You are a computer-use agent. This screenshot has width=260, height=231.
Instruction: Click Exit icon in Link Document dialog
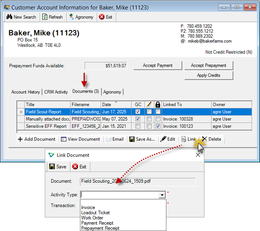click(x=75, y=166)
